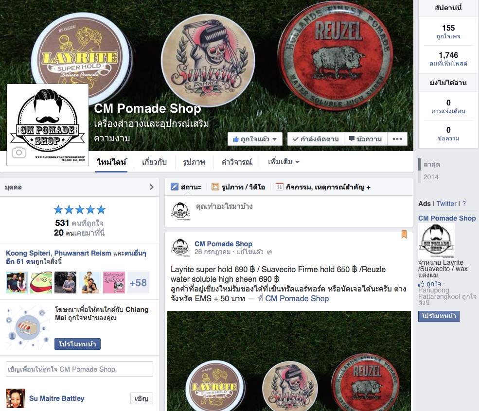Screen dimensions: 479x411
Task: Click the Message (ข้อความ) button
Action: (365, 139)
